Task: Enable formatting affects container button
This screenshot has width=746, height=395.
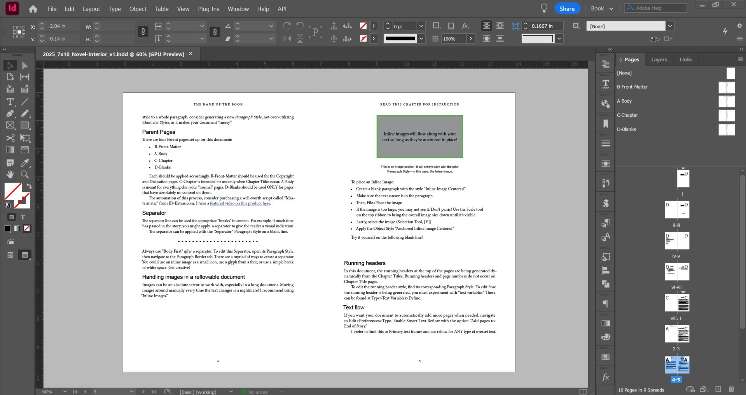Action: (12, 217)
